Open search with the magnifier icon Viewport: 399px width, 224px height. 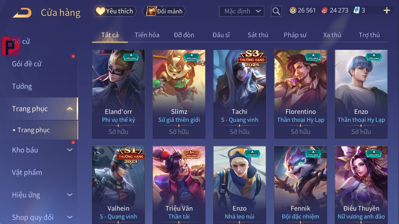tap(276, 11)
